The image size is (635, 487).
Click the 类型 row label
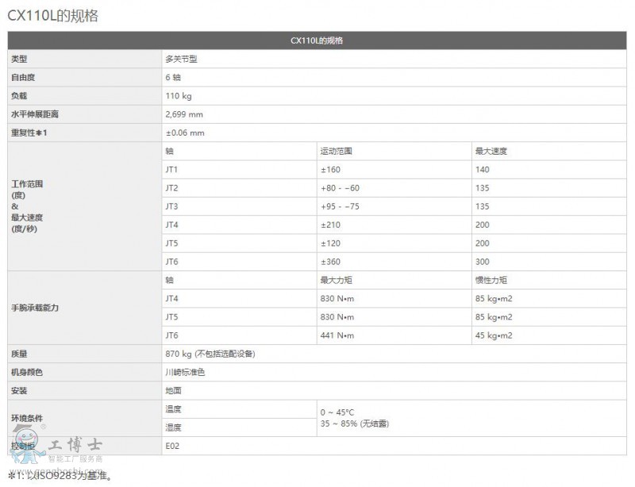point(18,59)
